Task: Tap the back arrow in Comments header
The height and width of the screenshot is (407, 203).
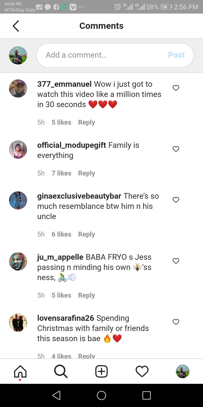Action: pyautogui.click(x=16, y=26)
